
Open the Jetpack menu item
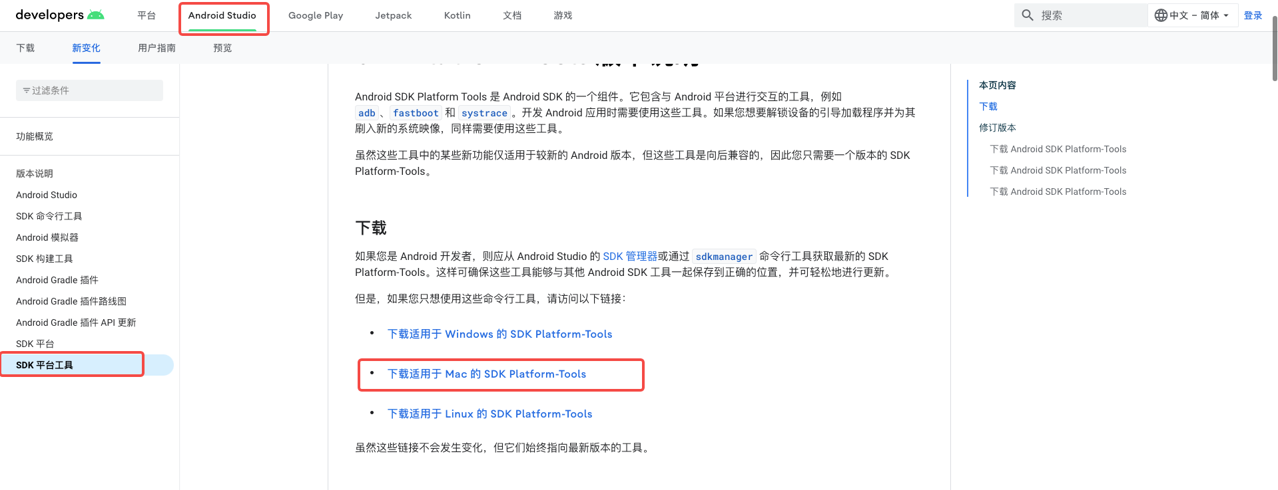(x=394, y=15)
